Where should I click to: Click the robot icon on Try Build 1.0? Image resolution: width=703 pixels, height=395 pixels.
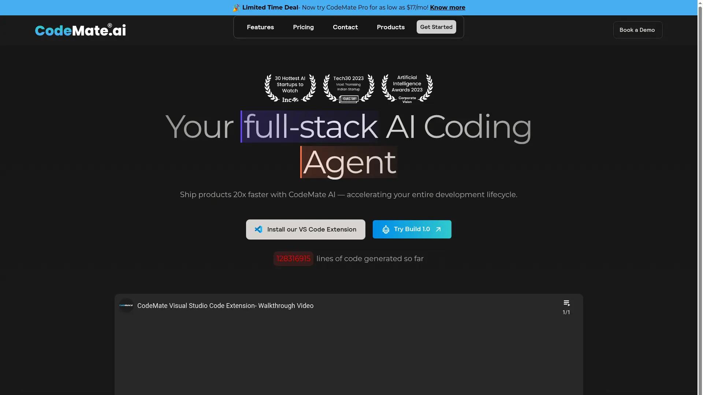pos(386,229)
